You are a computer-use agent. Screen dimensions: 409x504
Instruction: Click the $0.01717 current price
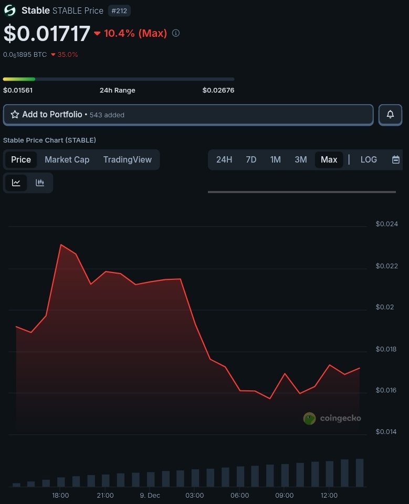pos(47,34)
